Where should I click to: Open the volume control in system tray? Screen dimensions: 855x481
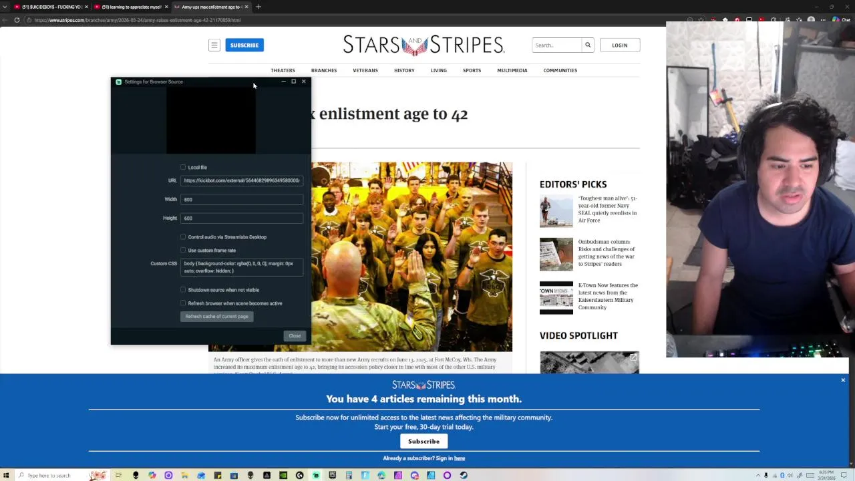790,475
